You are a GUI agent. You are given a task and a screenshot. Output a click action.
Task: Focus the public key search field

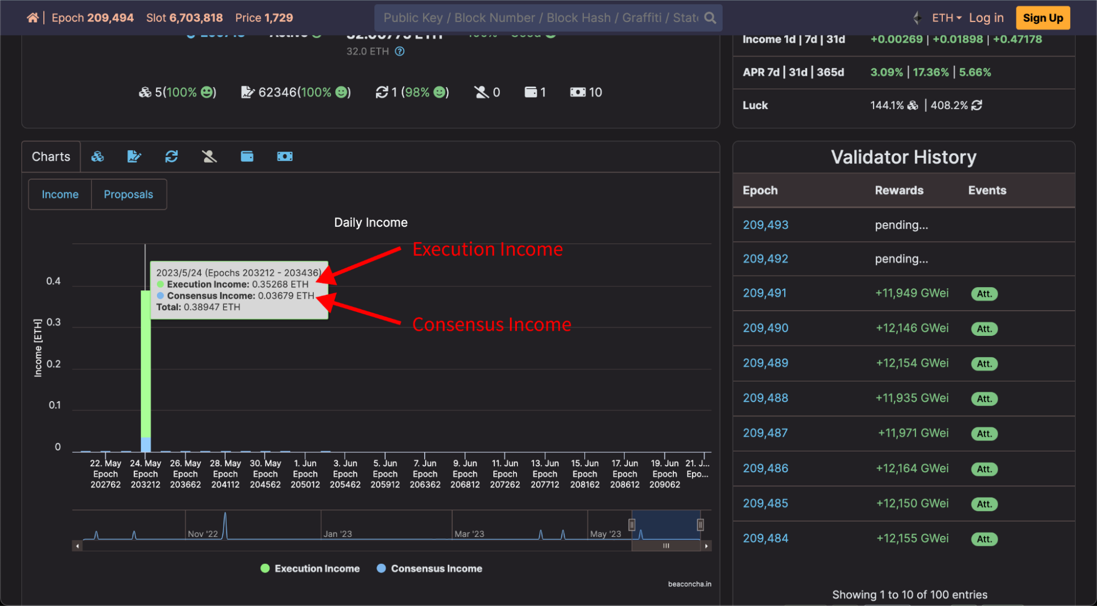pyautogui.click(x=541, y=18)
